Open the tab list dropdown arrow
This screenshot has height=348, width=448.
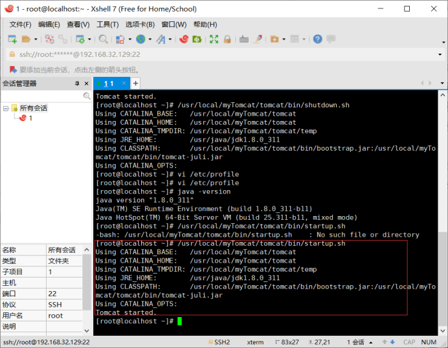pos(442,83)
